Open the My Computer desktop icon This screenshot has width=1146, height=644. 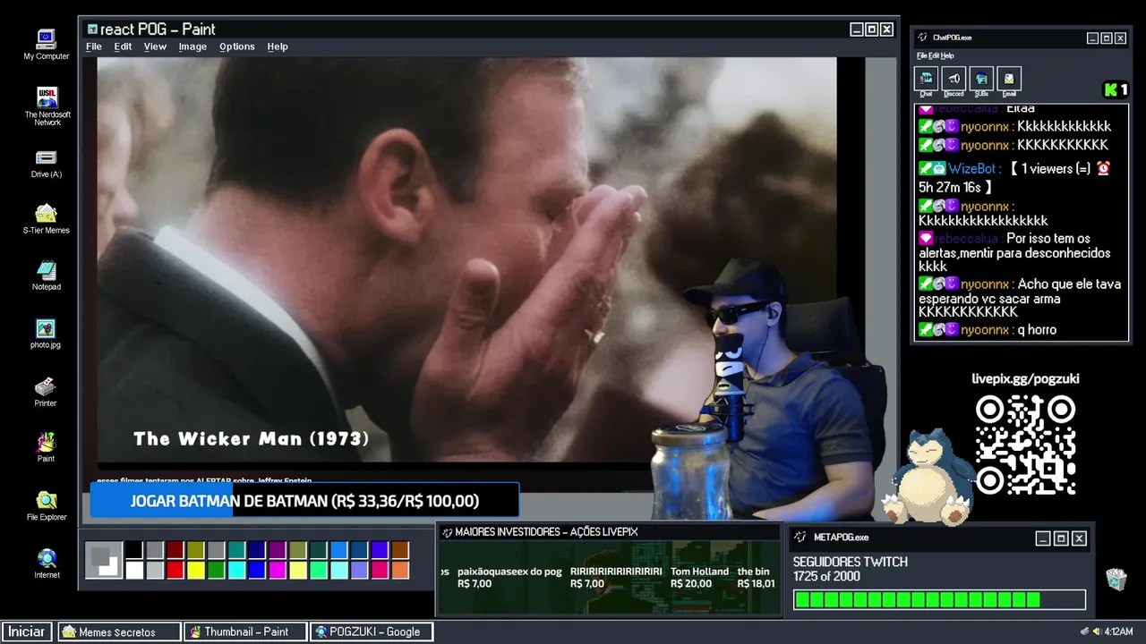pyautogui.click(x=47, y=44)
